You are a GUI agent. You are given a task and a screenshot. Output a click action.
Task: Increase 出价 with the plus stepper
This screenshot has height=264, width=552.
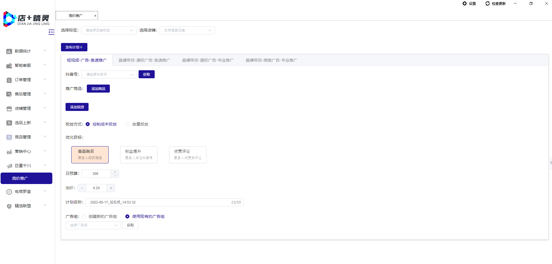(x=111, y=188)
